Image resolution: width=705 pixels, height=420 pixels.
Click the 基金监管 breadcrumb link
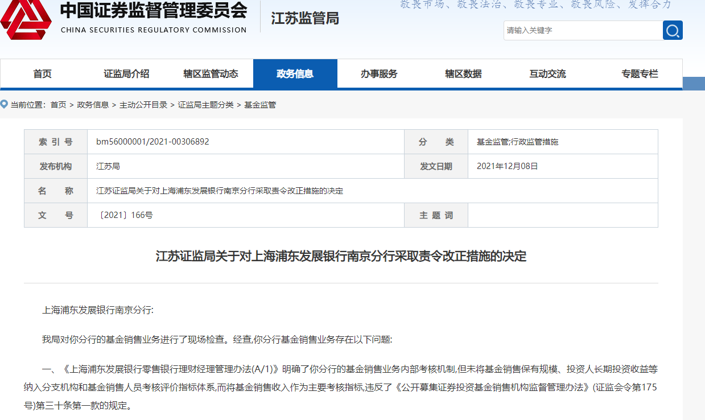pyautogui.click(x=260, y=105)
